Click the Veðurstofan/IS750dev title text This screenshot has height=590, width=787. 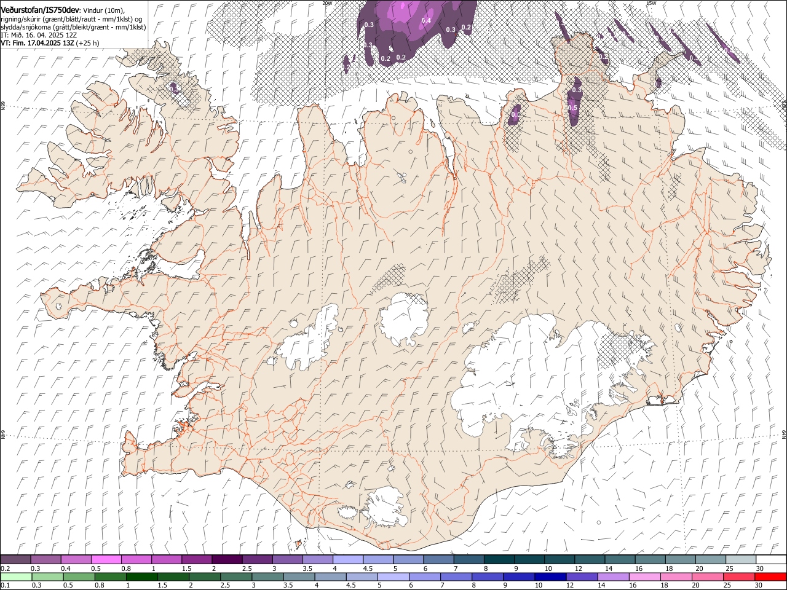coord(40,10)
